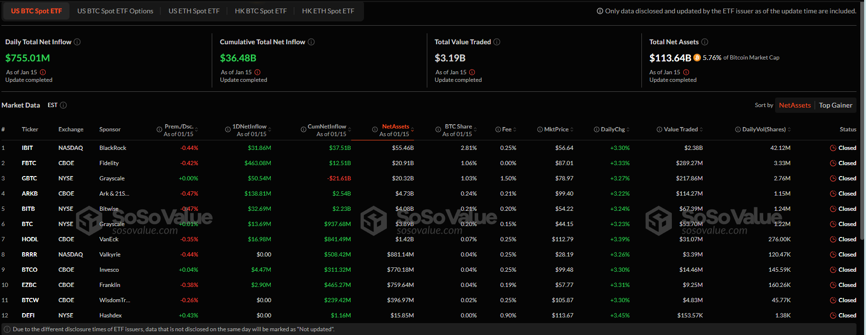Click info icon beside Cumulative Total Net Inflow
Screen dimensions: 866x335
coord(311,42)
